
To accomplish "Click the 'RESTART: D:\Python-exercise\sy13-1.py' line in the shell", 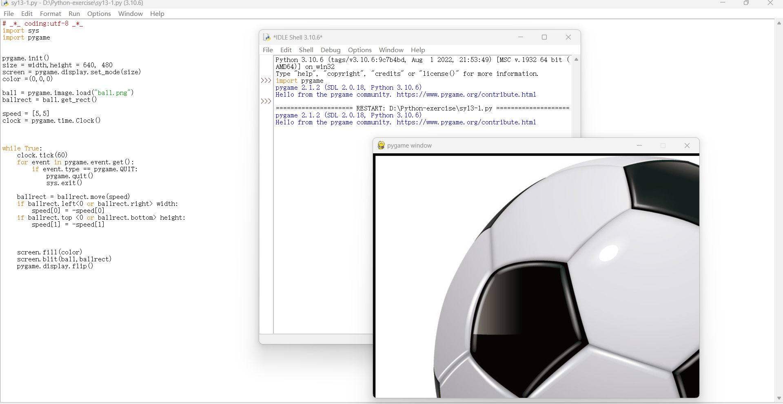I will [x=422, y=108].
